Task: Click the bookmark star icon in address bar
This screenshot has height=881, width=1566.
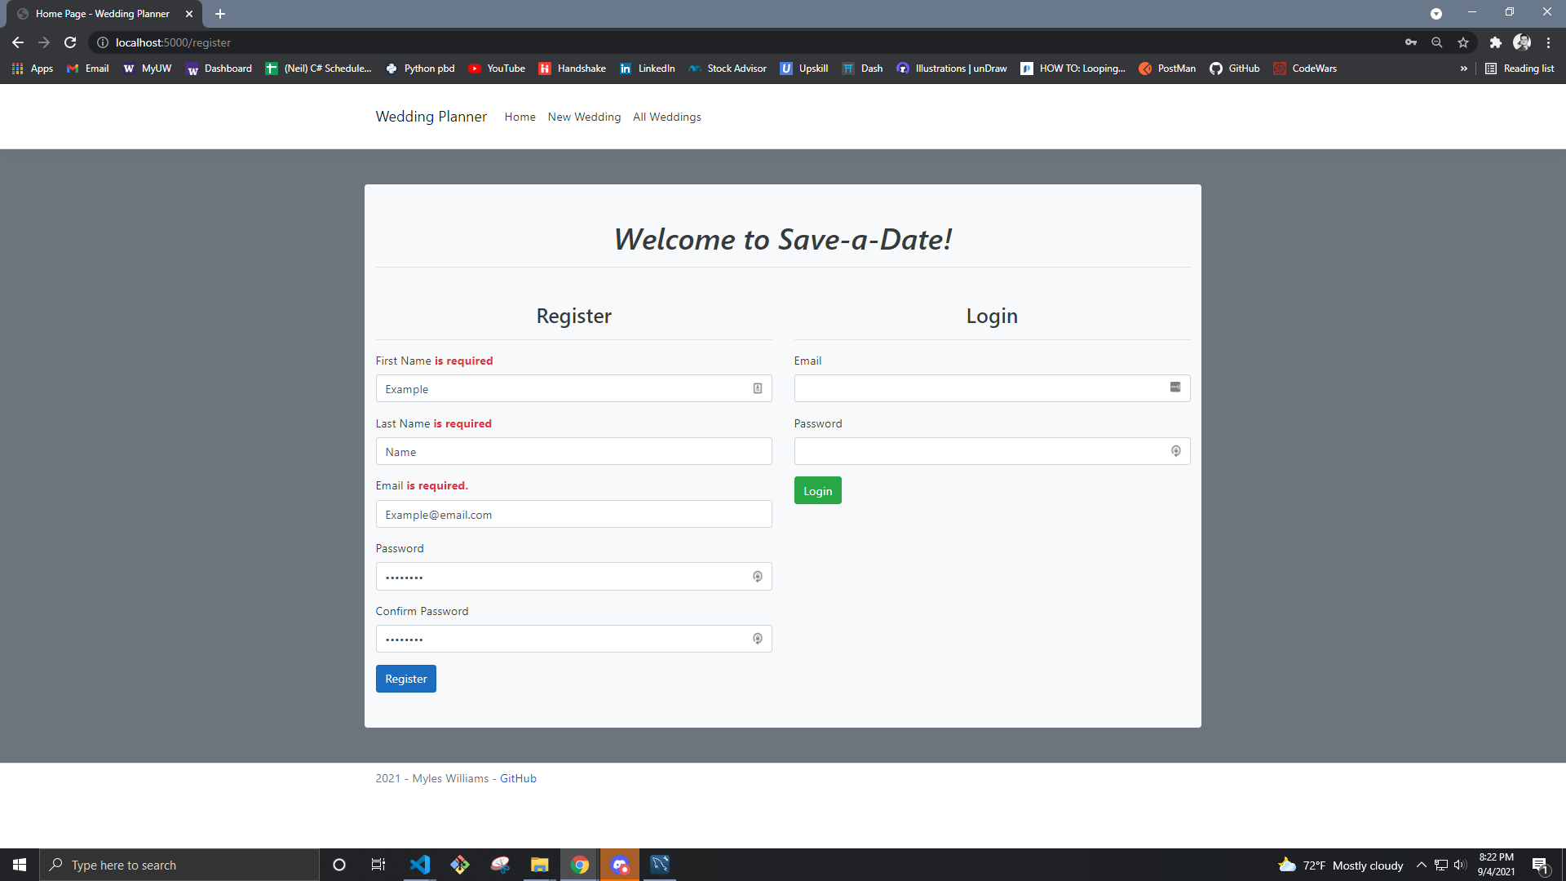Action: tap(1462, 42)
